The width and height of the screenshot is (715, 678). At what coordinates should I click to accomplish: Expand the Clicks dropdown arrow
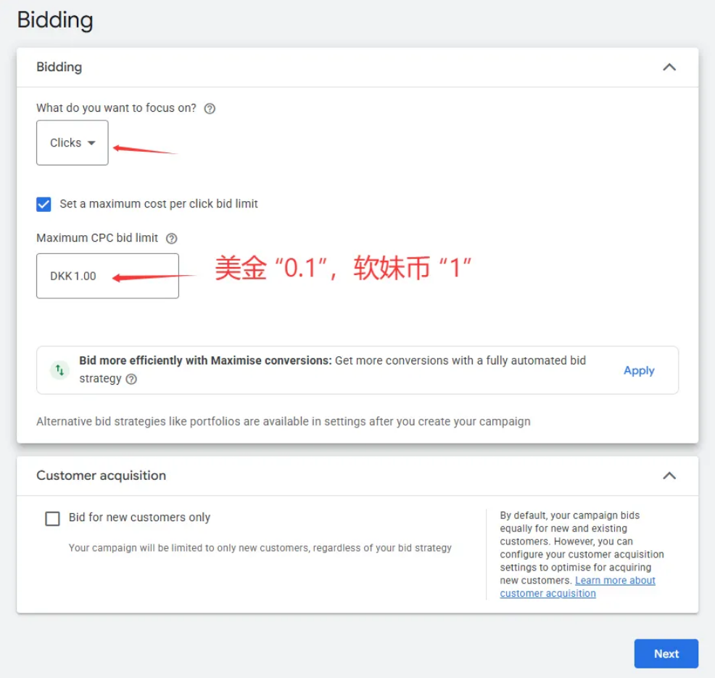(90, 143)
